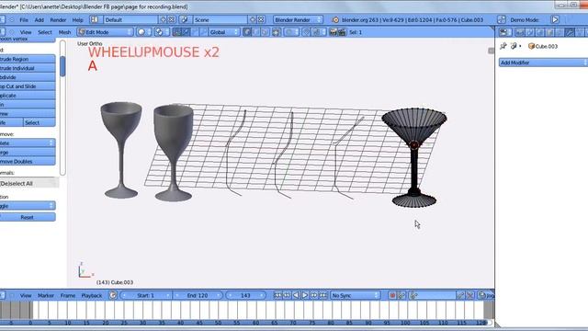Click the Subdivide button

tap(28, 77)
